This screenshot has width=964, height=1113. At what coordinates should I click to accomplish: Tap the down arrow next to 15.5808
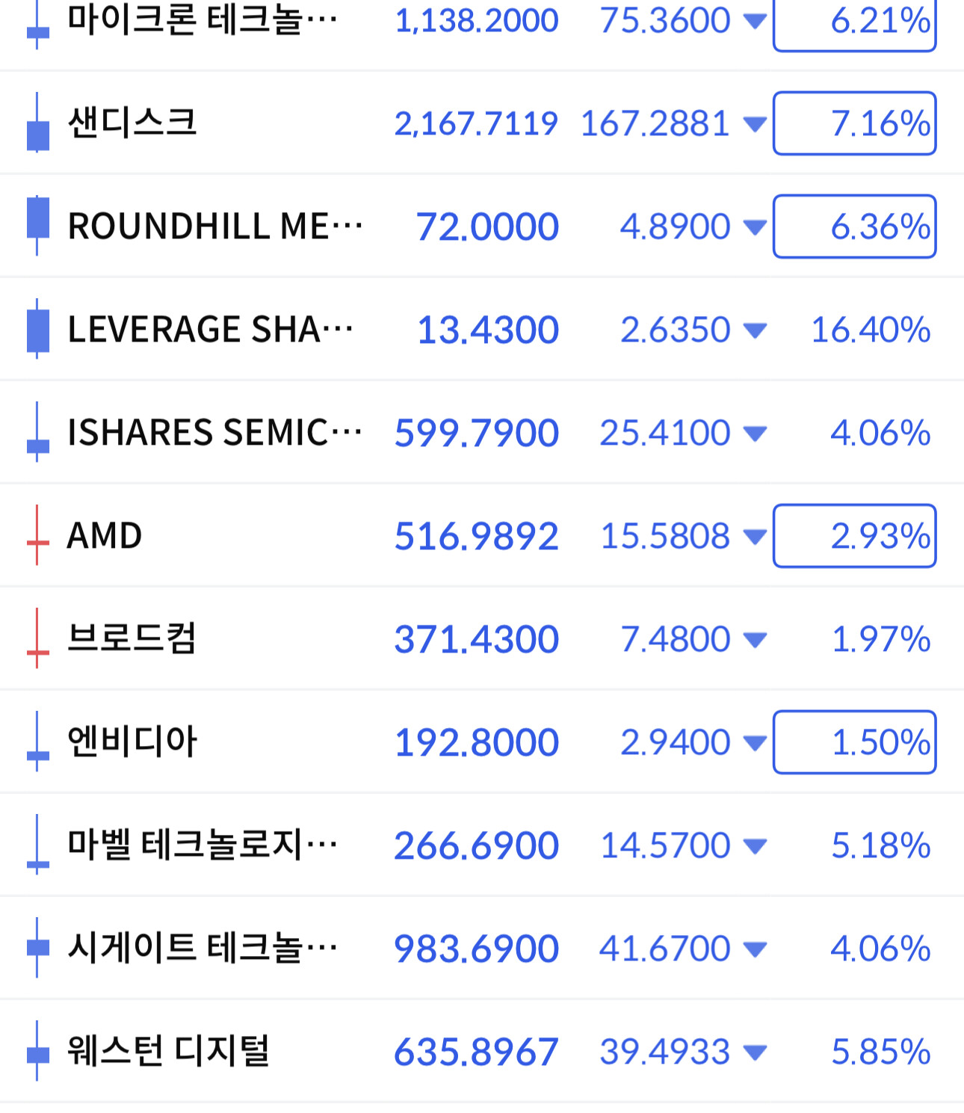tap(756, 537)
